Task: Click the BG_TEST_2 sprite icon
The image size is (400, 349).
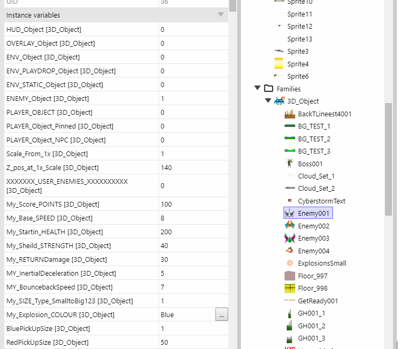Action: (289, 138)
